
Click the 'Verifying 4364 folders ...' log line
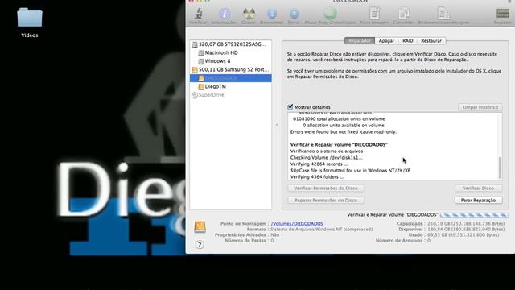317,177
